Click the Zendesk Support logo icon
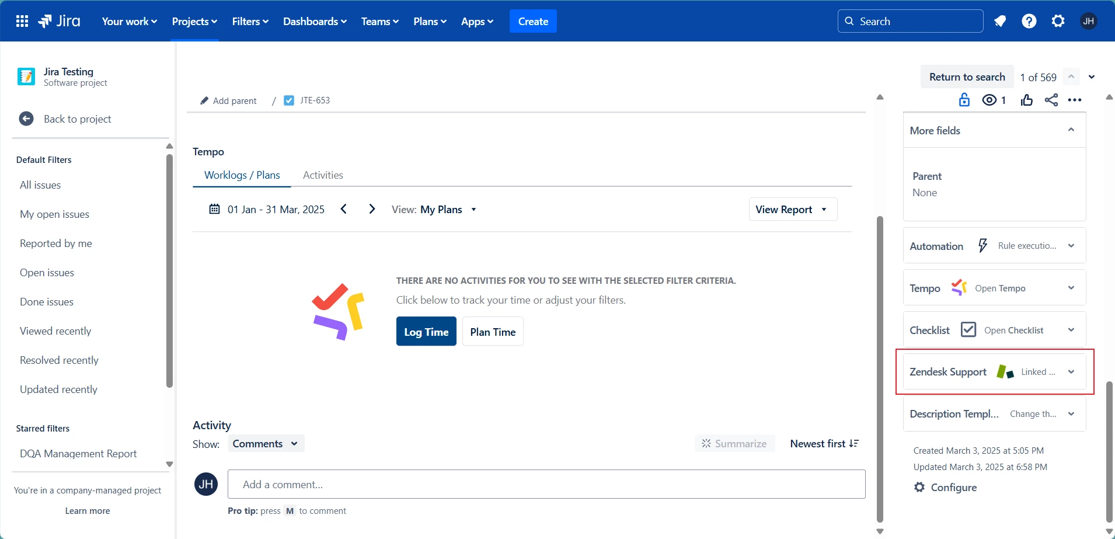 pos(1005,371)
